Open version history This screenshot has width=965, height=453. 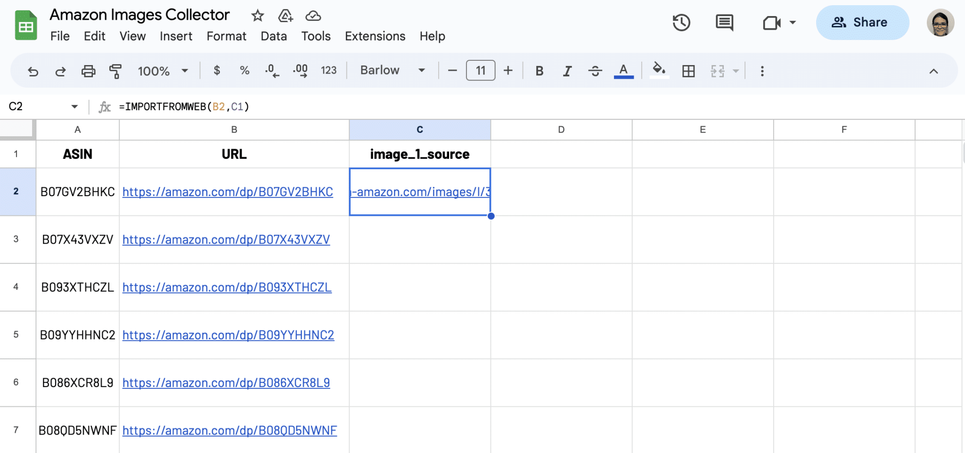[681, 22]
